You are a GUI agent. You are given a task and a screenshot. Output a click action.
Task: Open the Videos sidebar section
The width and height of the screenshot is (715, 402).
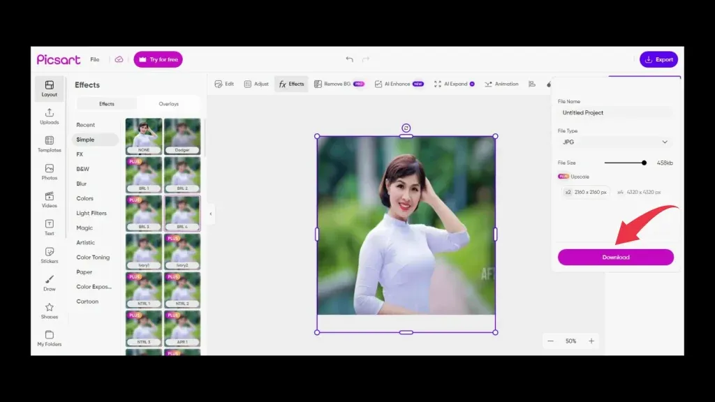pos(50,200)
